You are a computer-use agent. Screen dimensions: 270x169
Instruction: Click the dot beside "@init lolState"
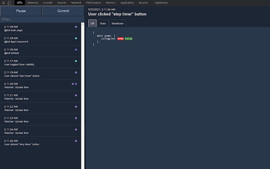click(76, 50)
